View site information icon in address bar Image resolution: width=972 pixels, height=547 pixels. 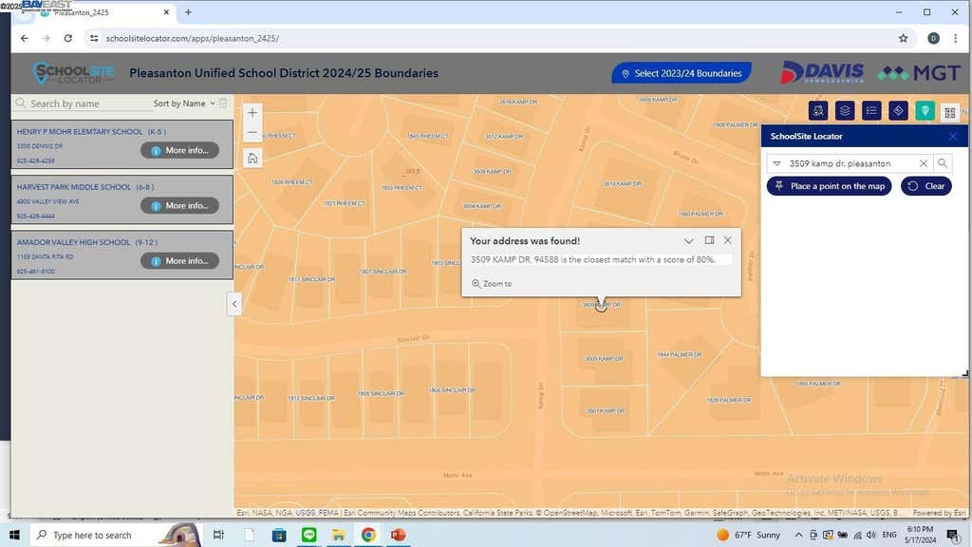(94, 38)
